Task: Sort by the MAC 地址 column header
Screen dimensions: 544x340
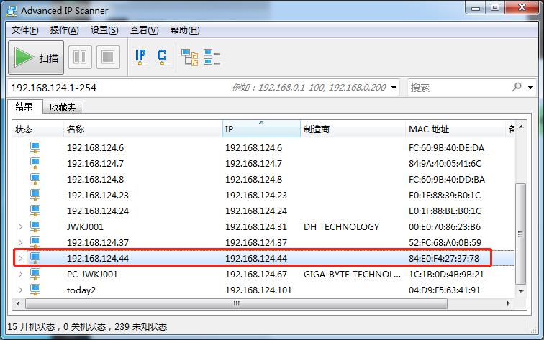Action: point(455,129)
